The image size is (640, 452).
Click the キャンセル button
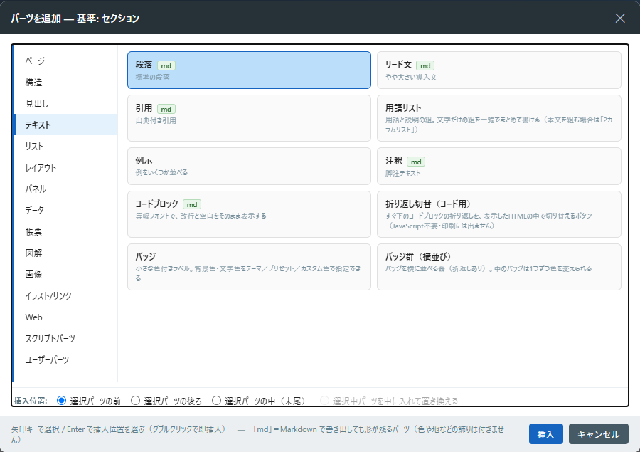[598, 434]
